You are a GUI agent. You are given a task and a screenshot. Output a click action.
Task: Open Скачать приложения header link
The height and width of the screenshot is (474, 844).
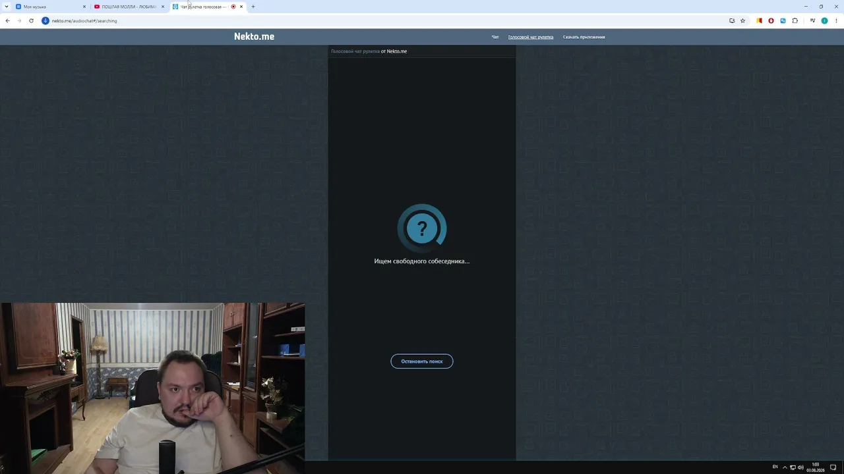[584, 37]
